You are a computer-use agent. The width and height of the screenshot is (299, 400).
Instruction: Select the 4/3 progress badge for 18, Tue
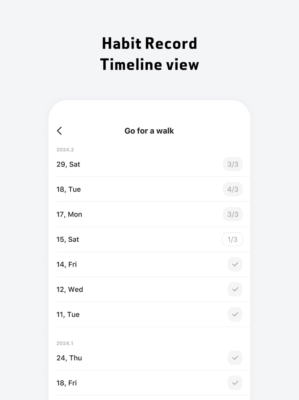point(233,189)
